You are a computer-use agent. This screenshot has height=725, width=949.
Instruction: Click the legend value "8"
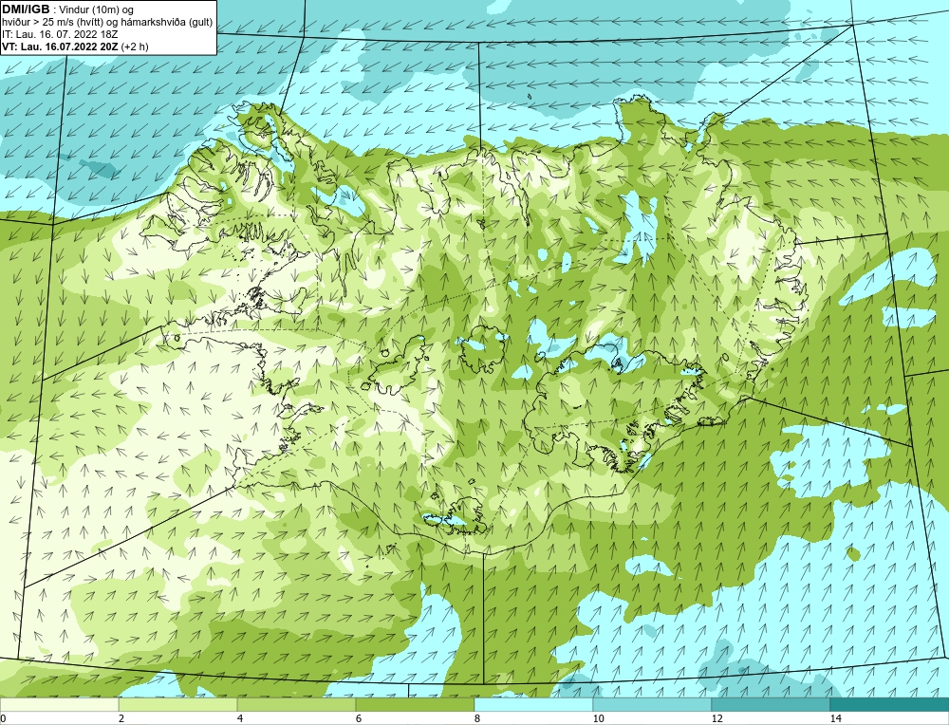(477, 718)
